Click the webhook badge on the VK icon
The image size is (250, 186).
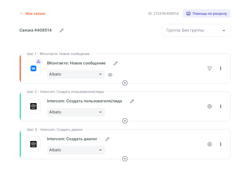click(38, 62)
